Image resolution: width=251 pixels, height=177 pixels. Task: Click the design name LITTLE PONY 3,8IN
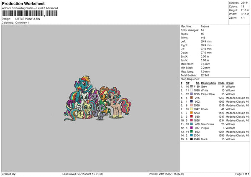tap(28, 19)
